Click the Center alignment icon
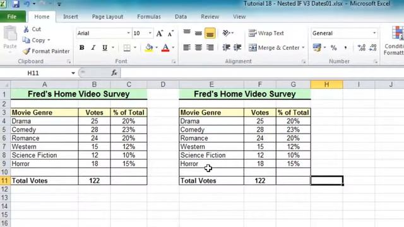Image resolution: width=404 pixels, height=227 pixels. (x=198, y=48)
